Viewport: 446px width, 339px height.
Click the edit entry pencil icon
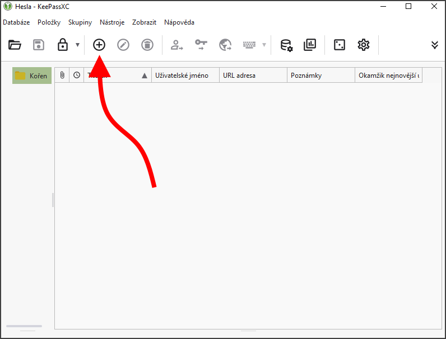tap(123, 45)
